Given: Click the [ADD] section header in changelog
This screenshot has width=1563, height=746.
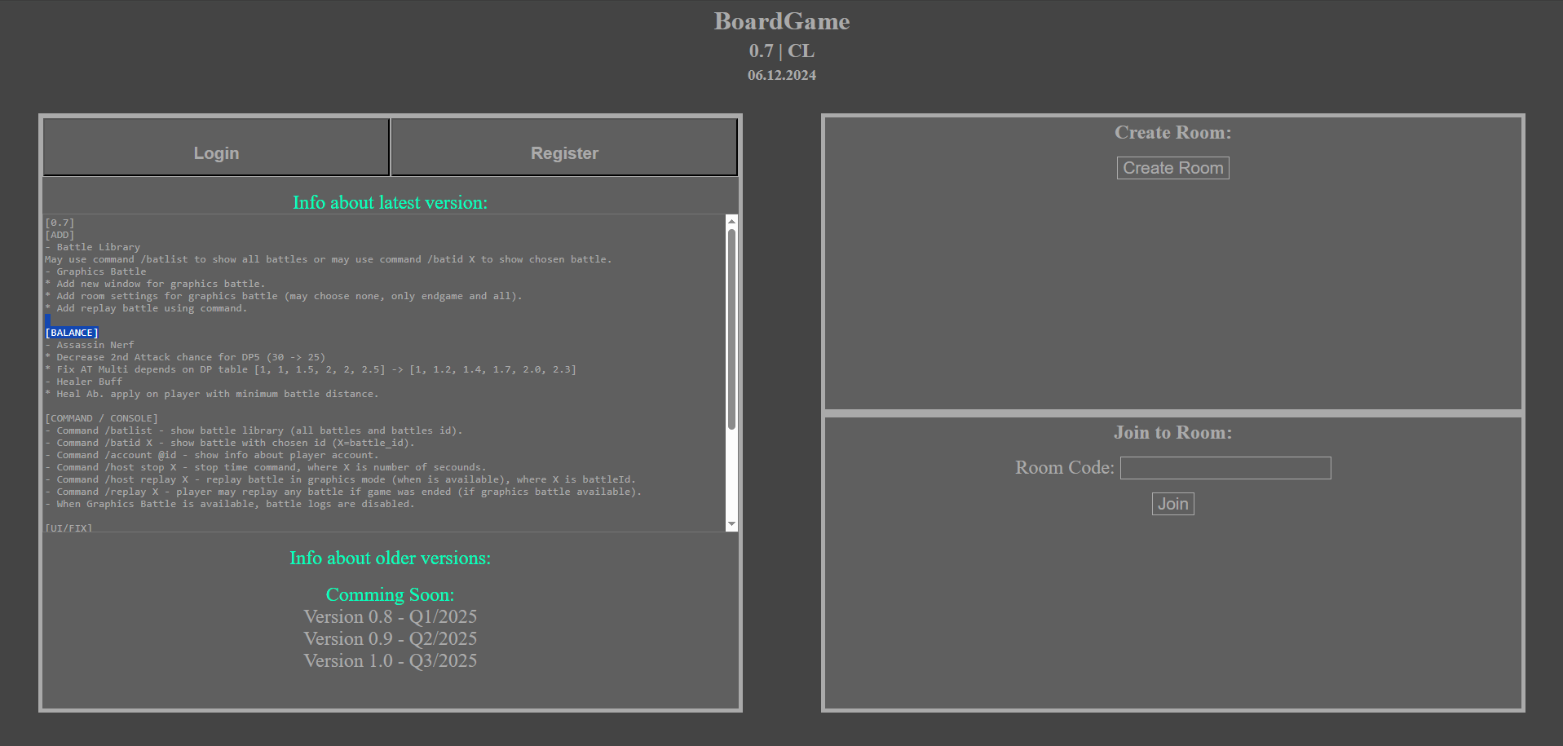Looking at the screenshot, I should [x=60, y=235].
